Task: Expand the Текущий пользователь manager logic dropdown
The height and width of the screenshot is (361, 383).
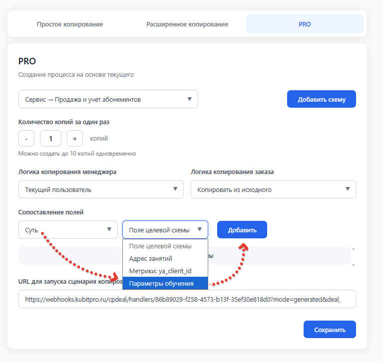Action: [100, 189]
